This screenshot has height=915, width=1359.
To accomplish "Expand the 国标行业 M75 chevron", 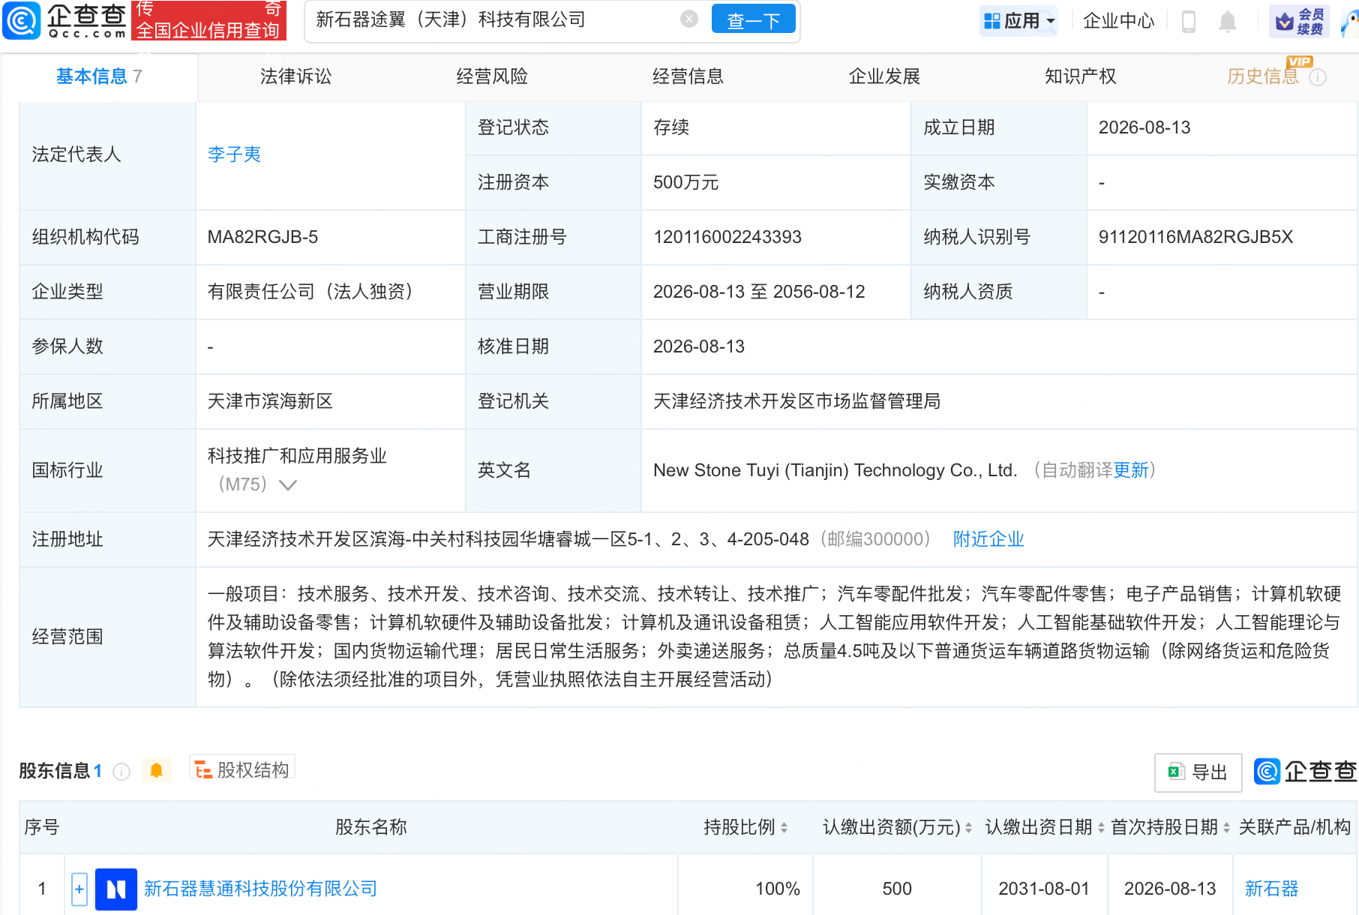I will click(x=287, y=485).
